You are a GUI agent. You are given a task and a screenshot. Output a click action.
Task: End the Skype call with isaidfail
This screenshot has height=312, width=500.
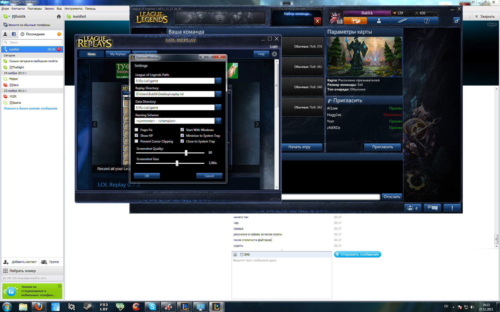tap(59, 49)
